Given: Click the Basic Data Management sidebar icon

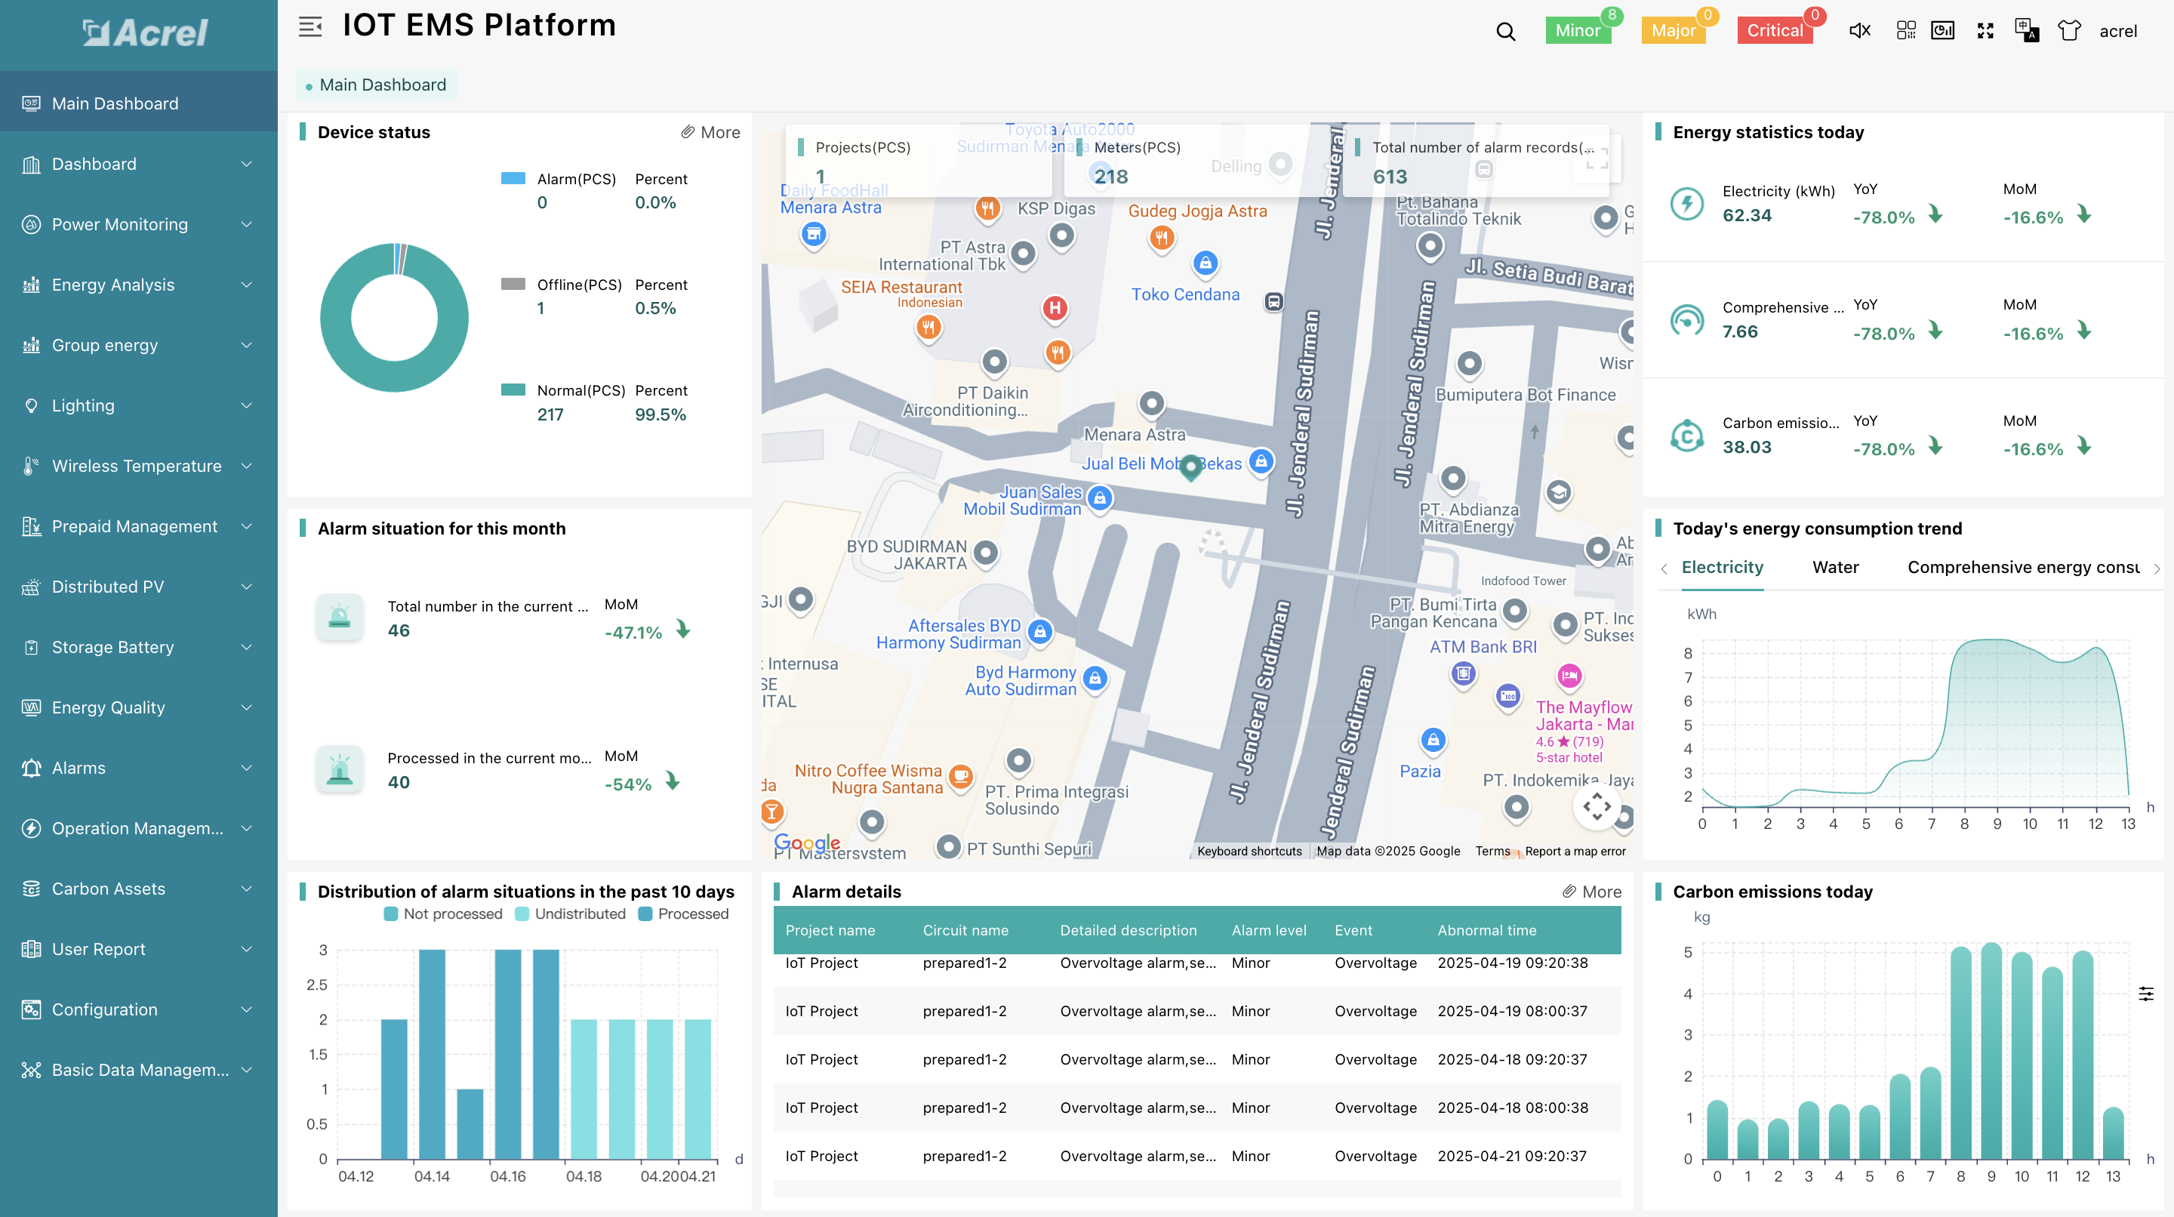Looking at the screenshot, I should point(31,1070).
